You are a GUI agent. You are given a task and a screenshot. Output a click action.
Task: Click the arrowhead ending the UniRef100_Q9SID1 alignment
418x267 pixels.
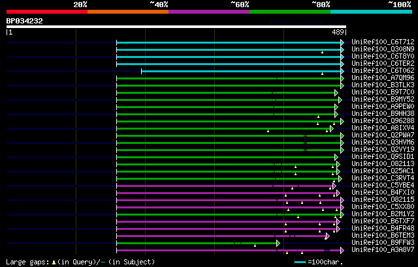(336, 158)
